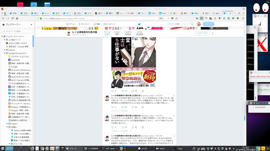Toggle the sidebar view toolbar icon
The width and height of the screenshot is (270, 151).
click(x=202, y=18)
